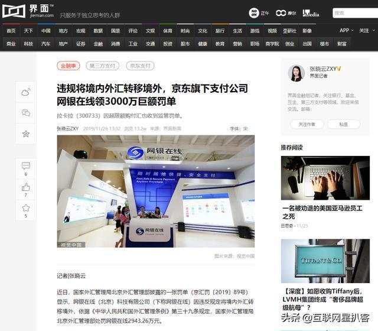Open the 视频 nav section
The width and height of the screenshot is (378, 331).
coord(272,31)
